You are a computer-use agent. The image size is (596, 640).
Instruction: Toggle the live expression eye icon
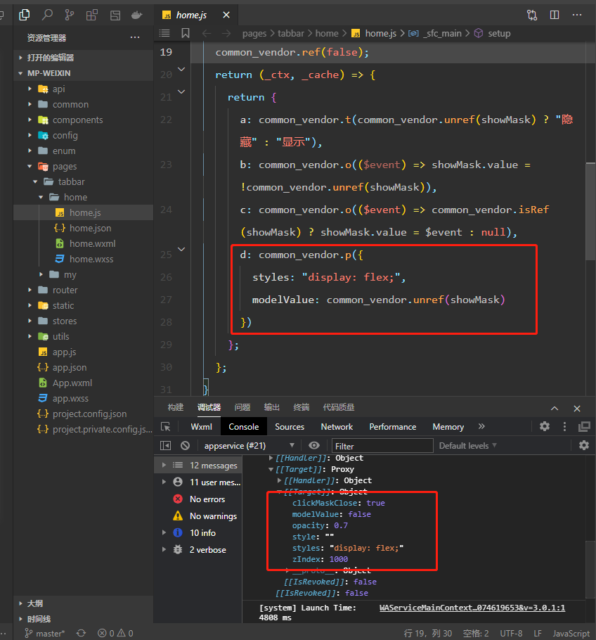click(314, 445)
